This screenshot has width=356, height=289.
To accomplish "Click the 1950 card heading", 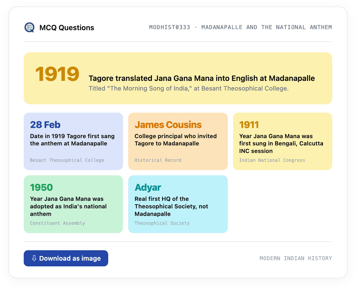I will (41, 187).
